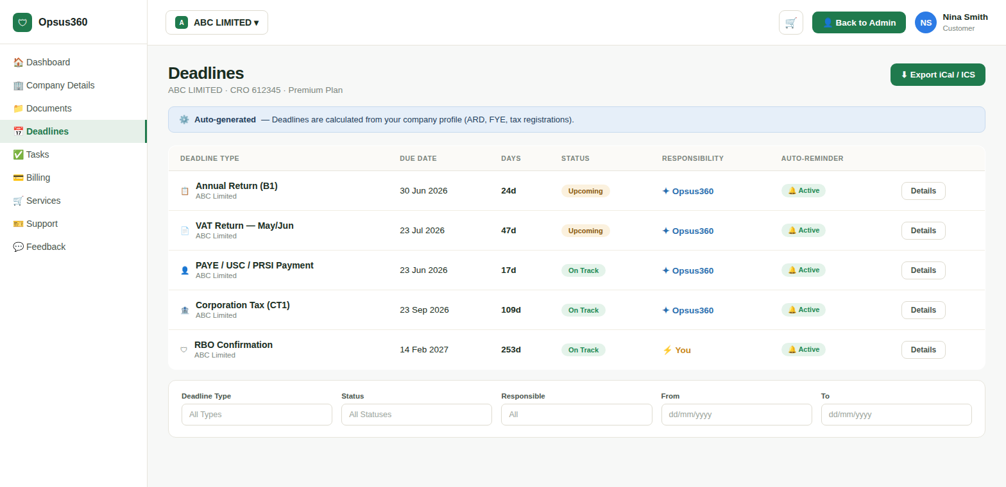
Task: Click the To date input field
Action: (896, 415)
